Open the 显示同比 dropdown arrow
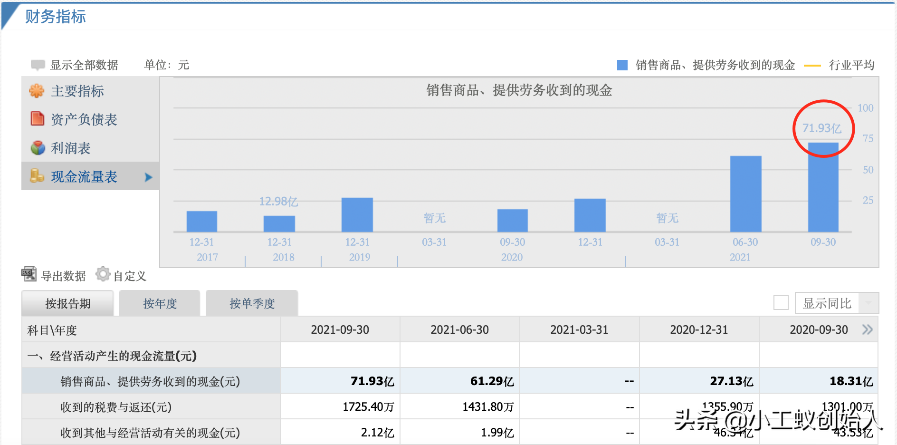Viewport: 897px width, 445px height. [x=868, y=303]
